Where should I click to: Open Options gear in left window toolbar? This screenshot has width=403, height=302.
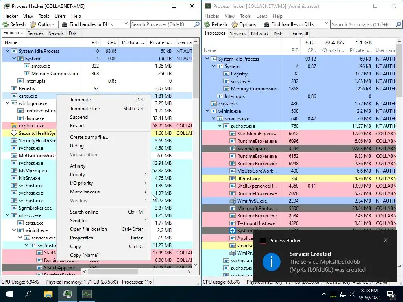tap(33, 24)
